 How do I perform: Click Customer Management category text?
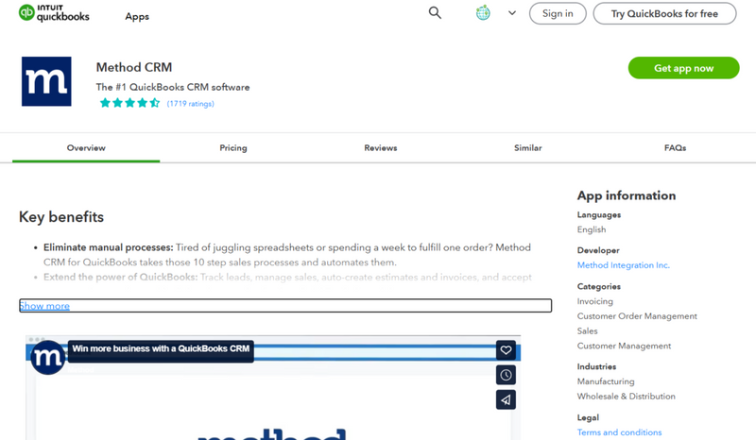(624, 346)
